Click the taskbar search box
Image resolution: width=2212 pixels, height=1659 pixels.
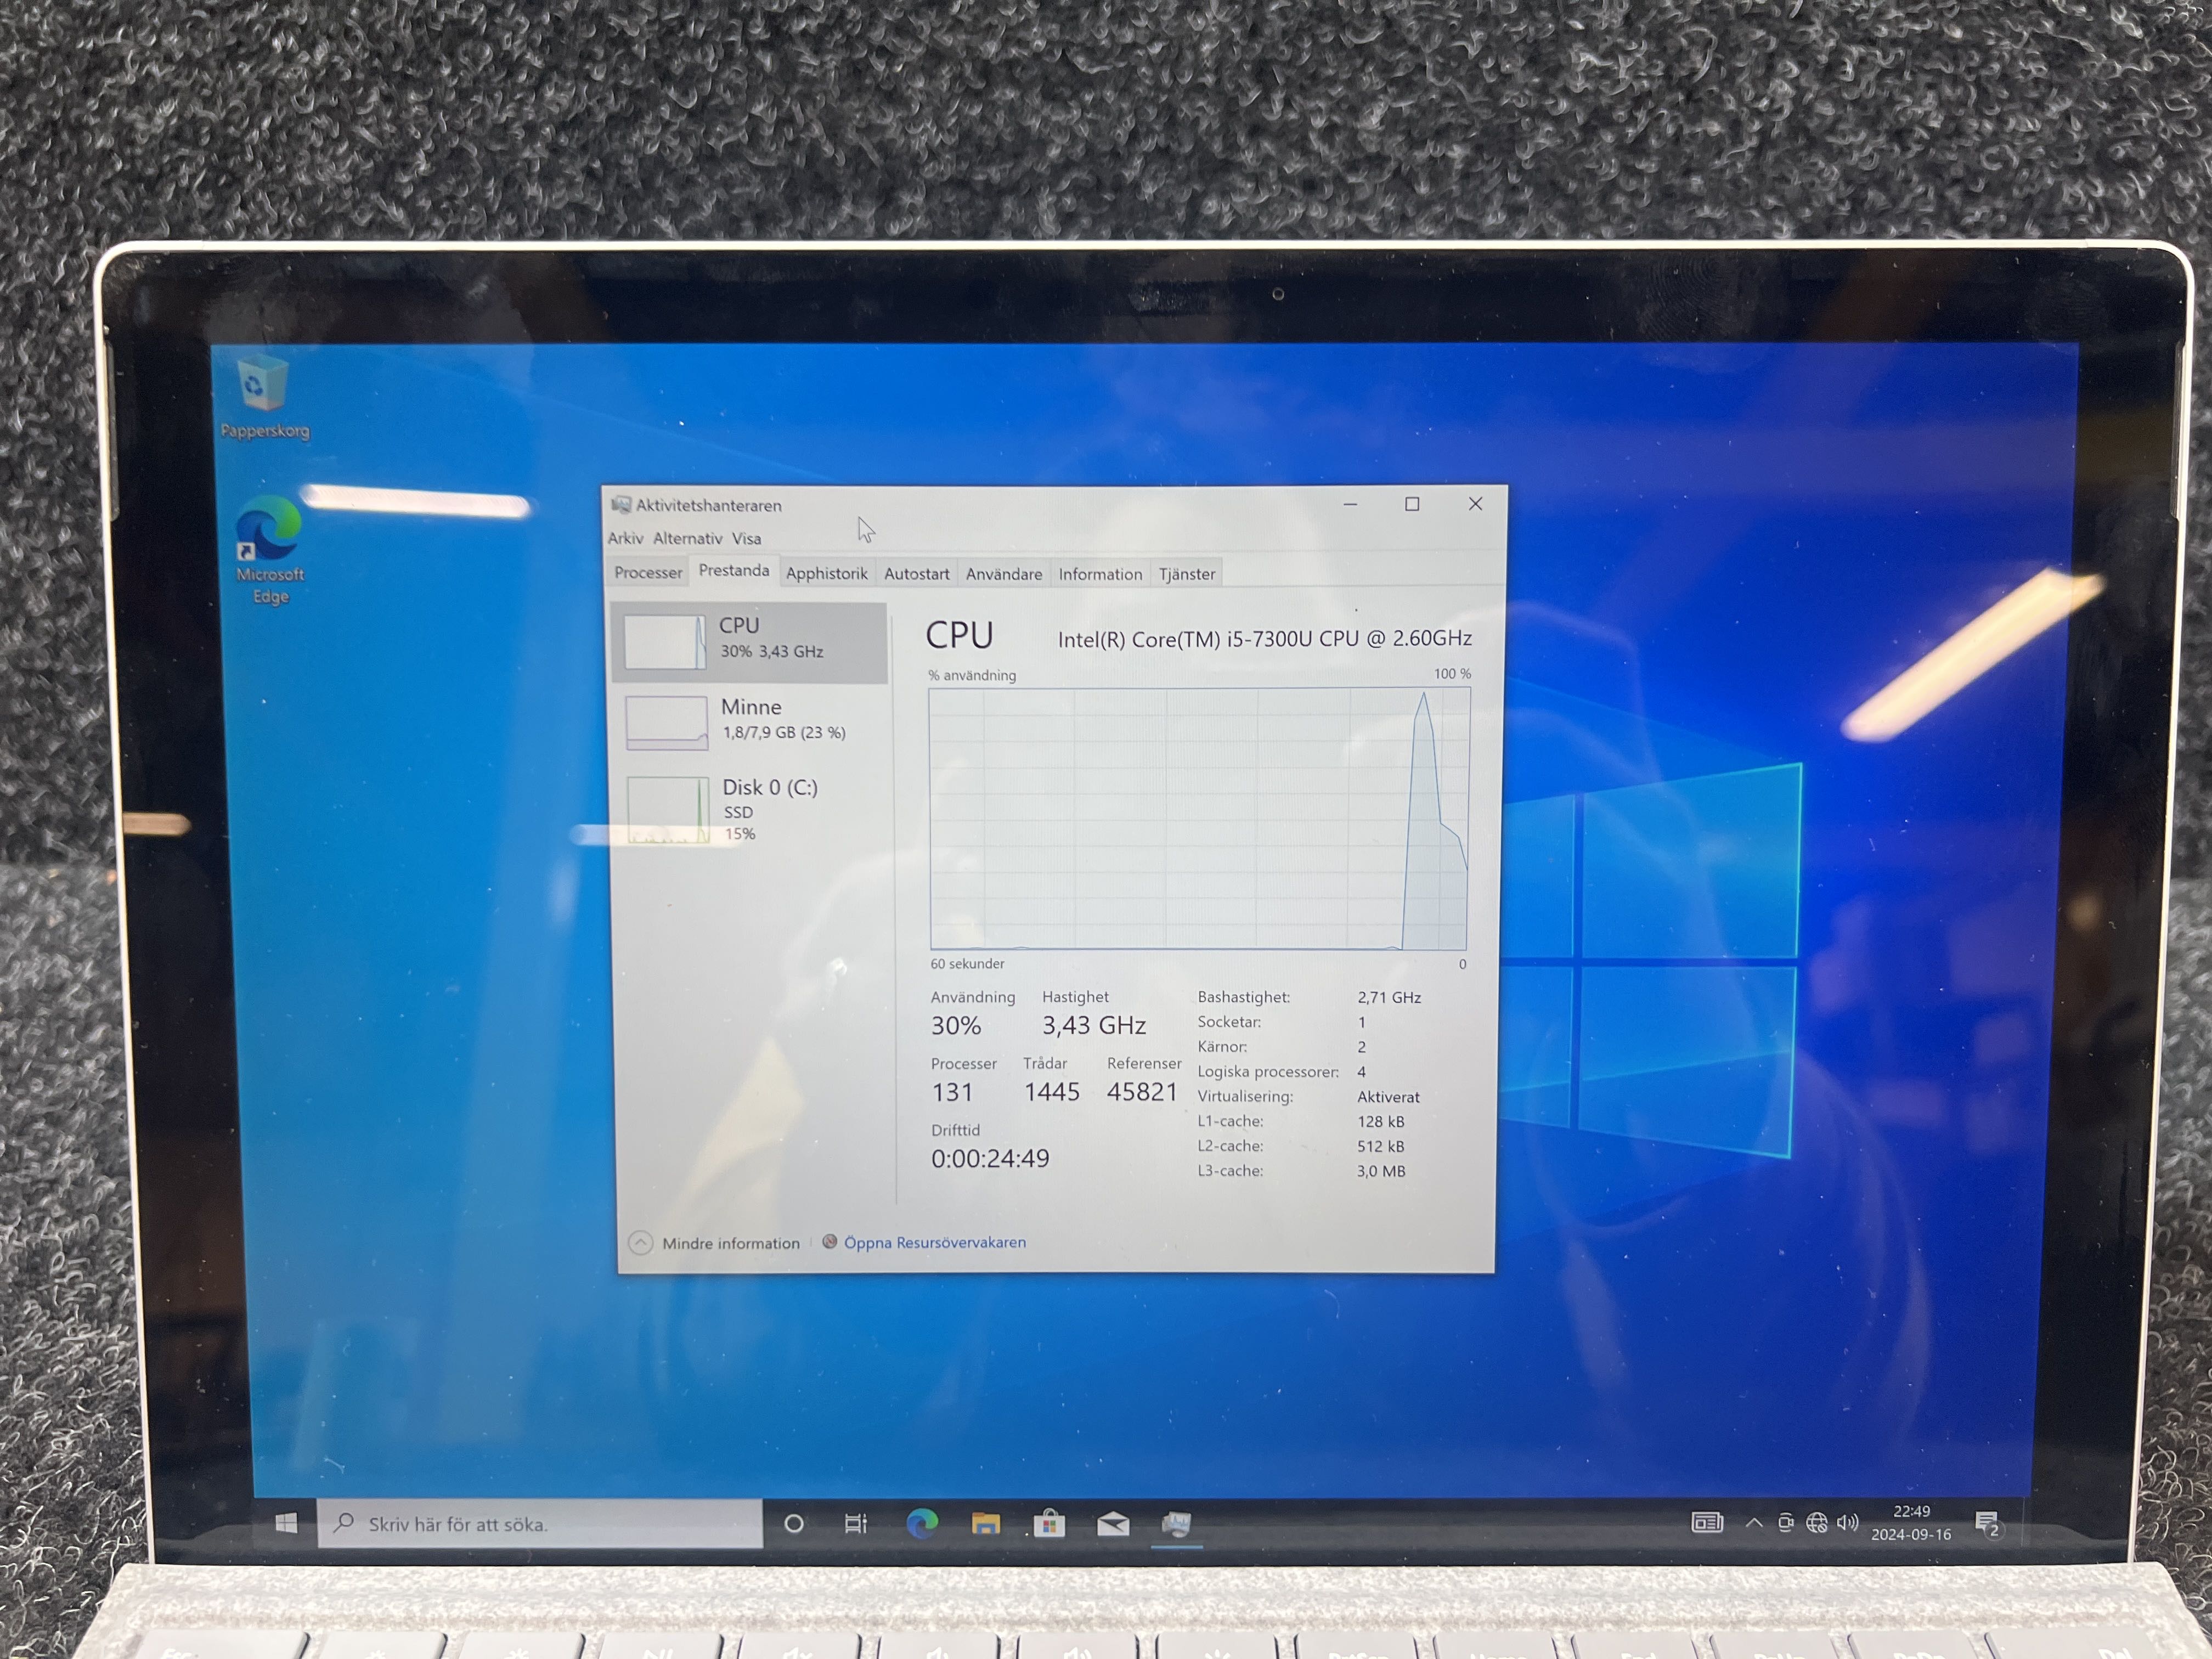coord(540,1523)
